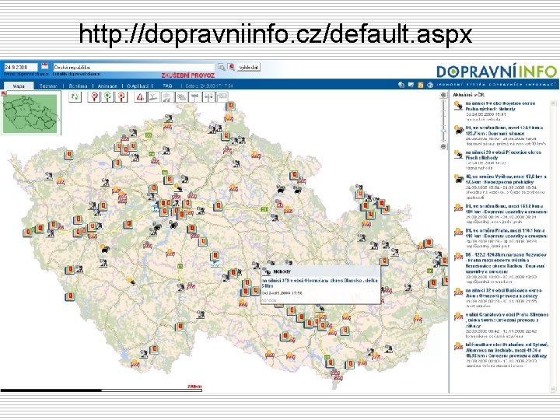Click the warning triangle marker on the map
Viewport: 560px width, 420px height.
pyautogui.click(x=280, y=204)
